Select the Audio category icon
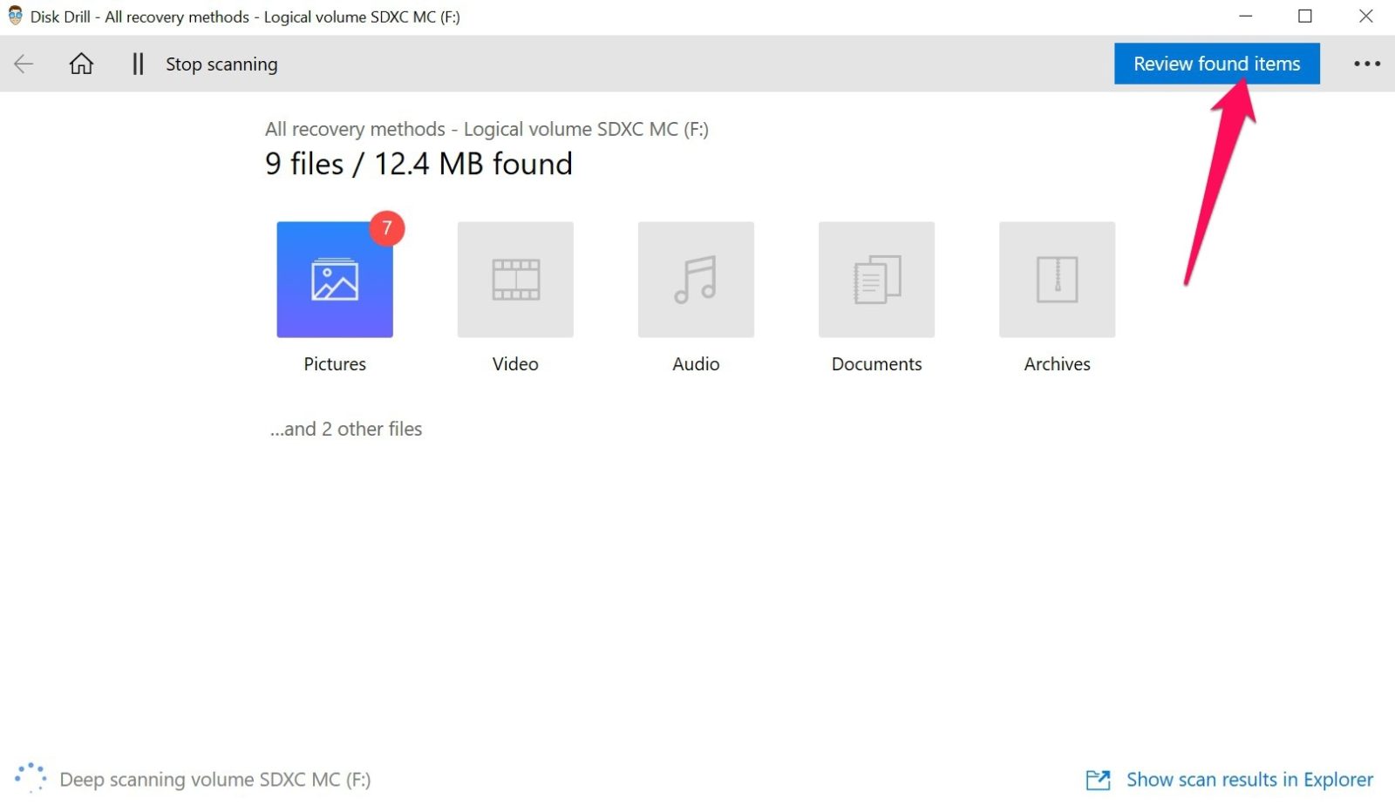The image size is (1395, 812). click(x=696, y=279)
